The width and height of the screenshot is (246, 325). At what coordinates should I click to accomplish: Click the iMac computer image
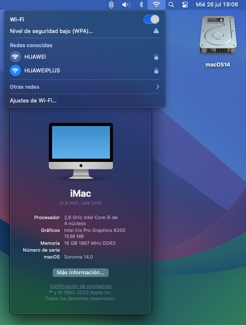point(81,150)
